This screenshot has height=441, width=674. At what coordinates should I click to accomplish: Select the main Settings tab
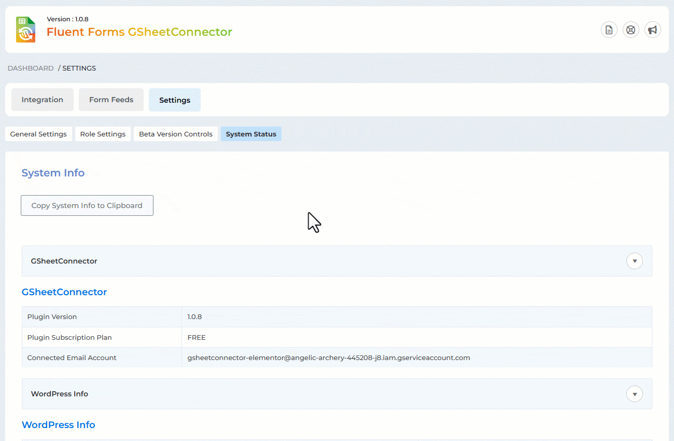(x=175, y=100)
